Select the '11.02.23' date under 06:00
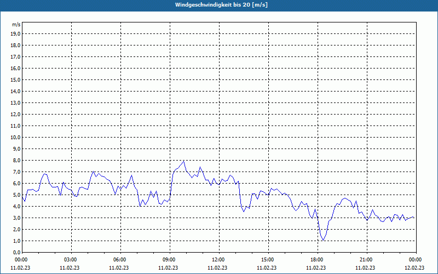Image resolution: width=438 pixels, height=274 pixels. point(119,268)
